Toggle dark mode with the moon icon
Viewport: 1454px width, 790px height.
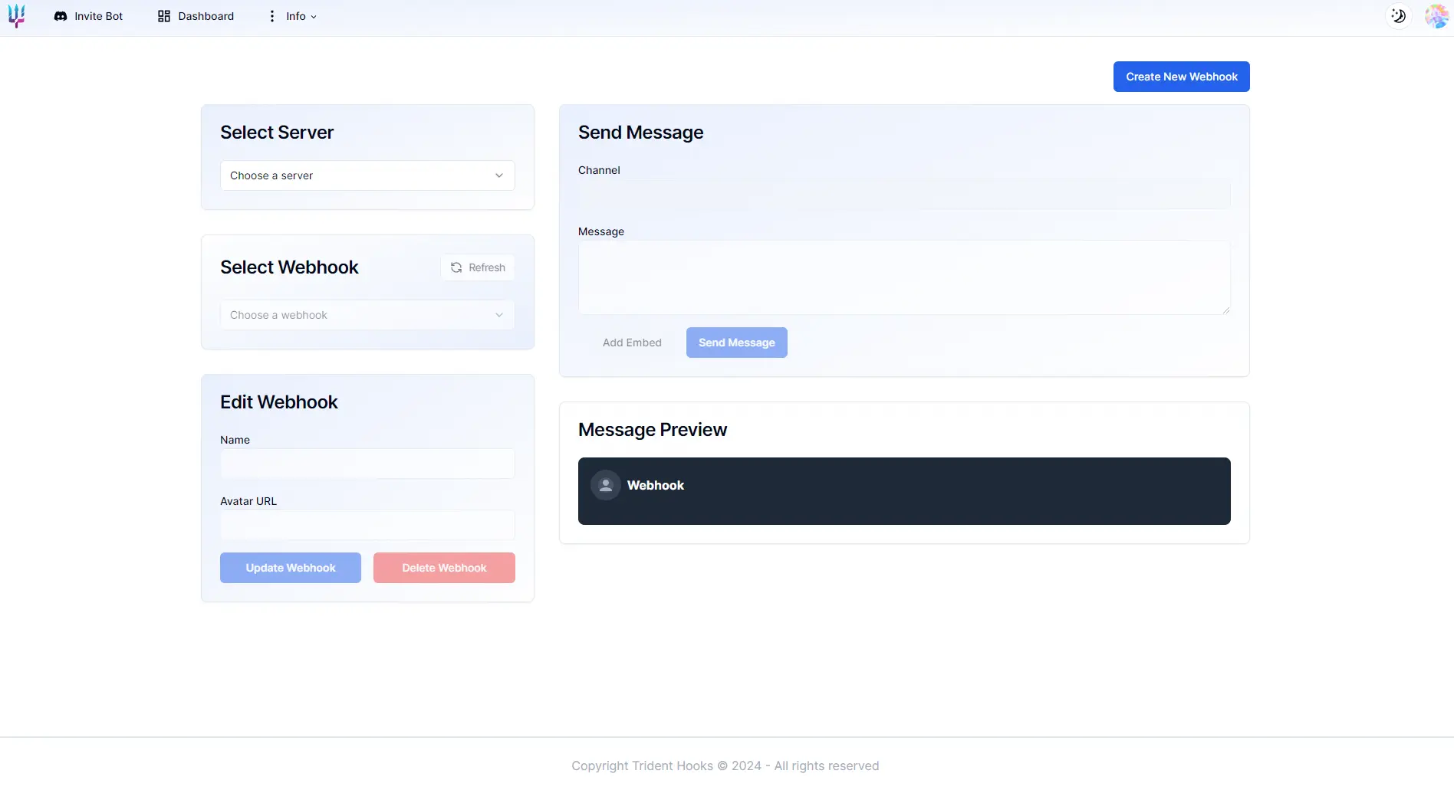[1398, 16]
